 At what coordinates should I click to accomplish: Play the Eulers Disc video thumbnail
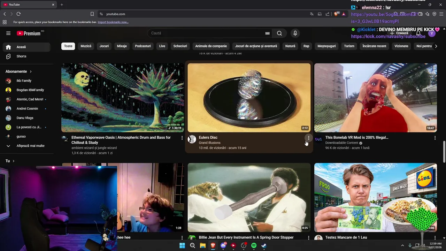pos(249,98)
